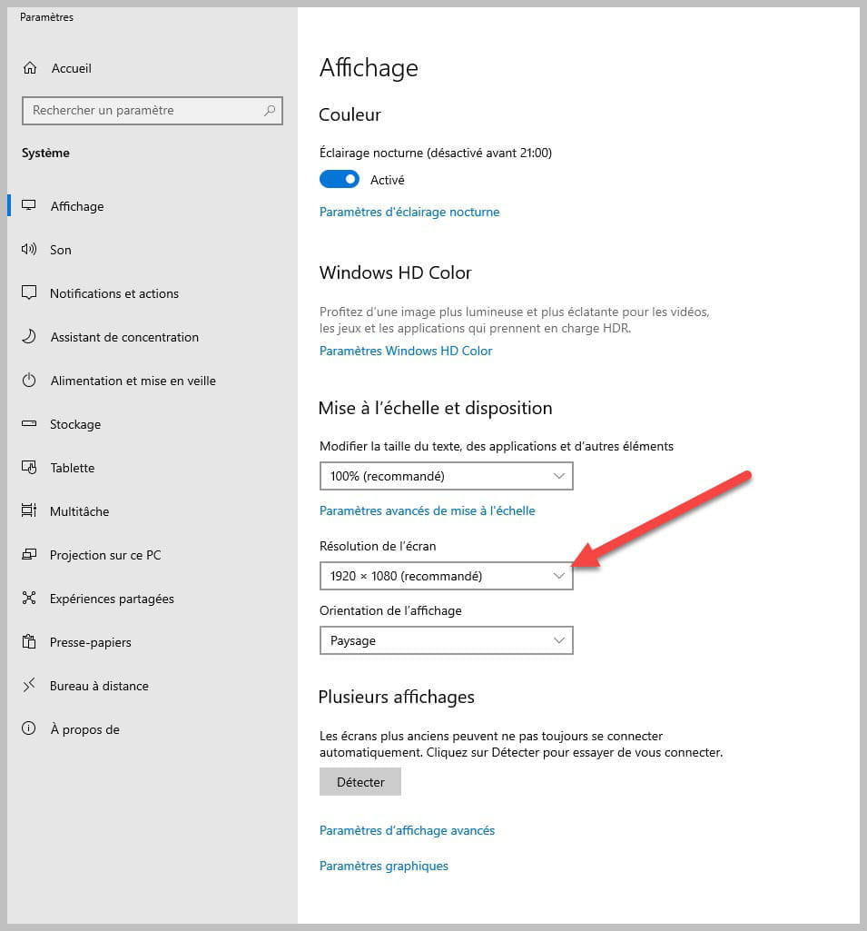Open Bureau à distance page
The height and width of the screenshot is (931, 867).
click(99, 686)
